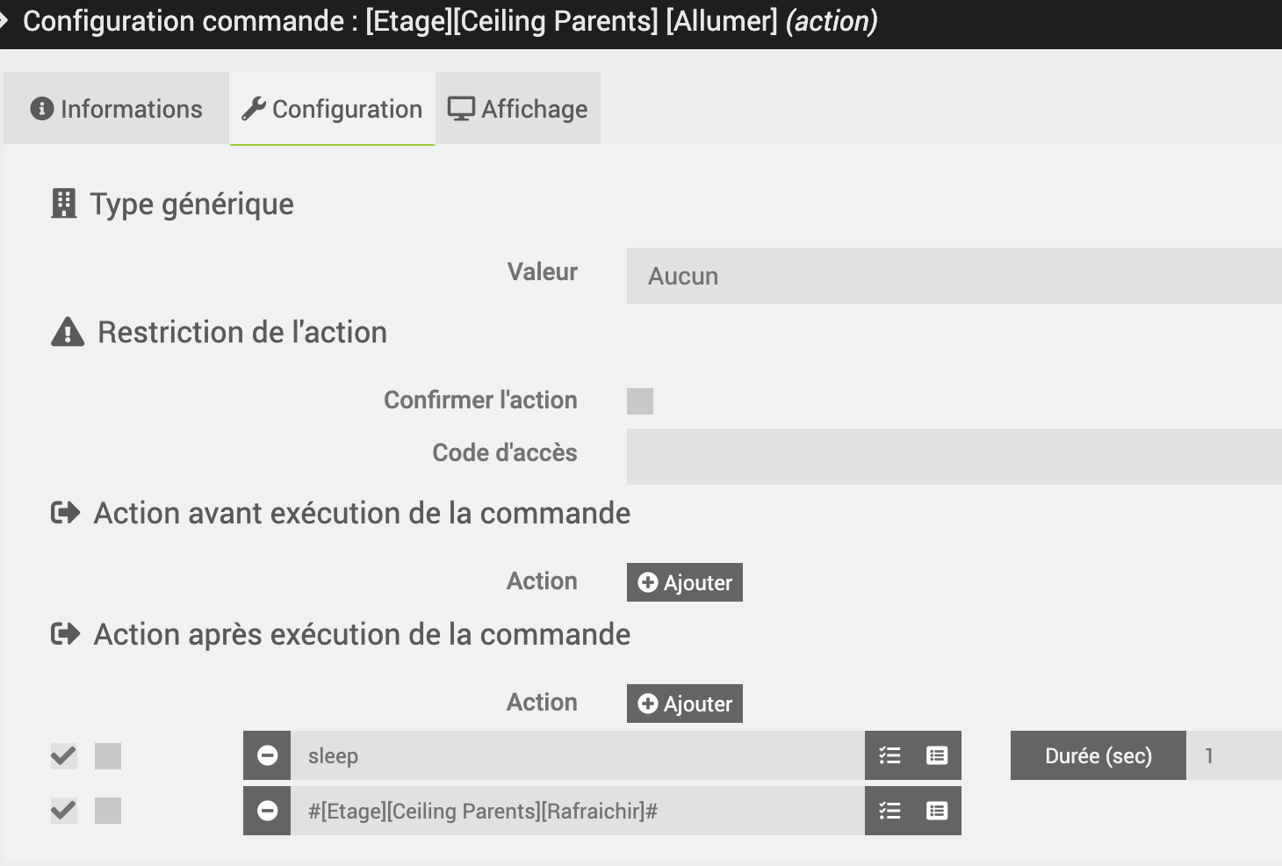
Task: Open keyword list icon on sleep row
Action: 889,755
